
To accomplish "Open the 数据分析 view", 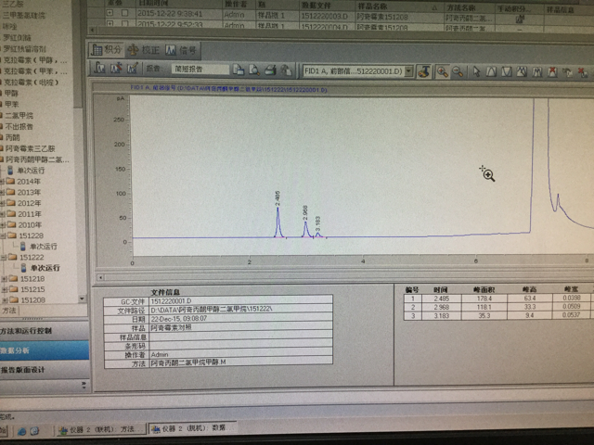I will pyautogui.click(x=45, y=350).
